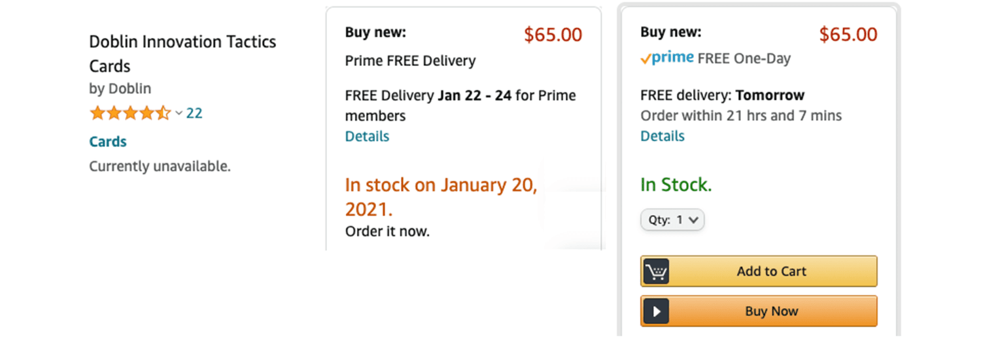Open the 22 customer reviews link
The height and width of the screenshot is (352, 981).
click(194, 113)
